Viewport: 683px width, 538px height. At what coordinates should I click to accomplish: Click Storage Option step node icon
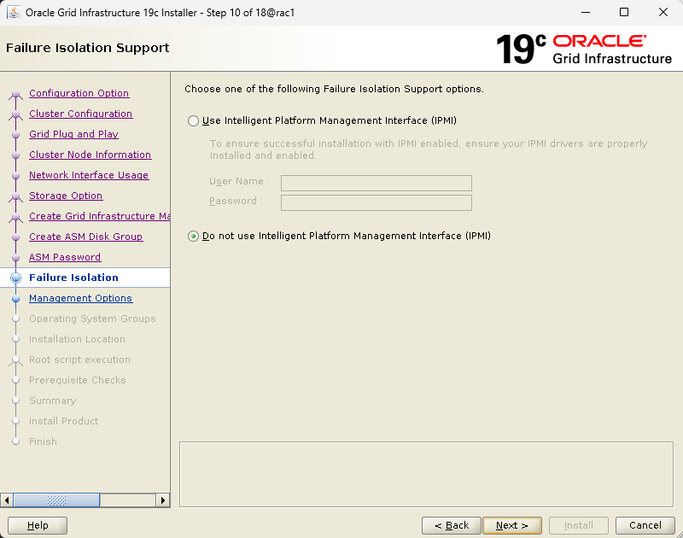point(15,196)
